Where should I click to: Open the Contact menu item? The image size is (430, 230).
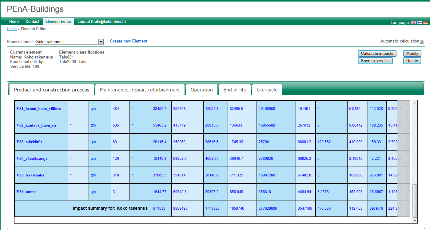[32, 22]
